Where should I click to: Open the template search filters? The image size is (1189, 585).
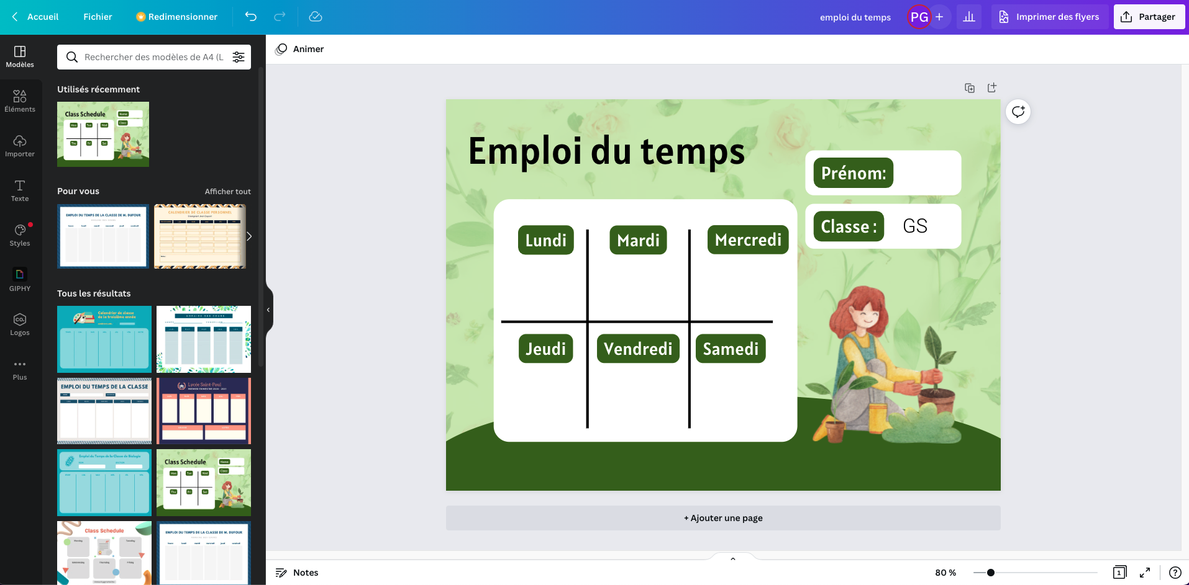[239, 56]
